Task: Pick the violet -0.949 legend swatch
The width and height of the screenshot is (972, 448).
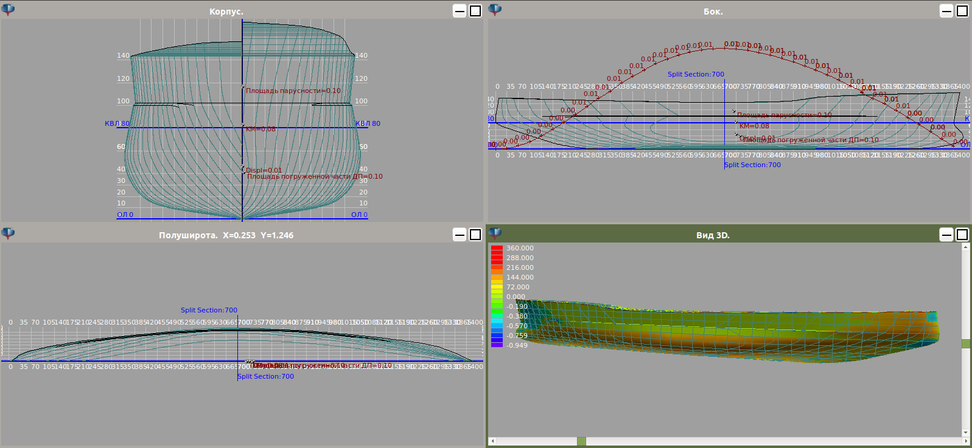Action: (x=497, y=345)
